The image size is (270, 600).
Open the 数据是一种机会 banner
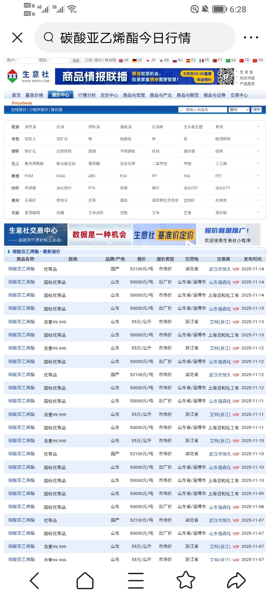[x=100, y=235]
